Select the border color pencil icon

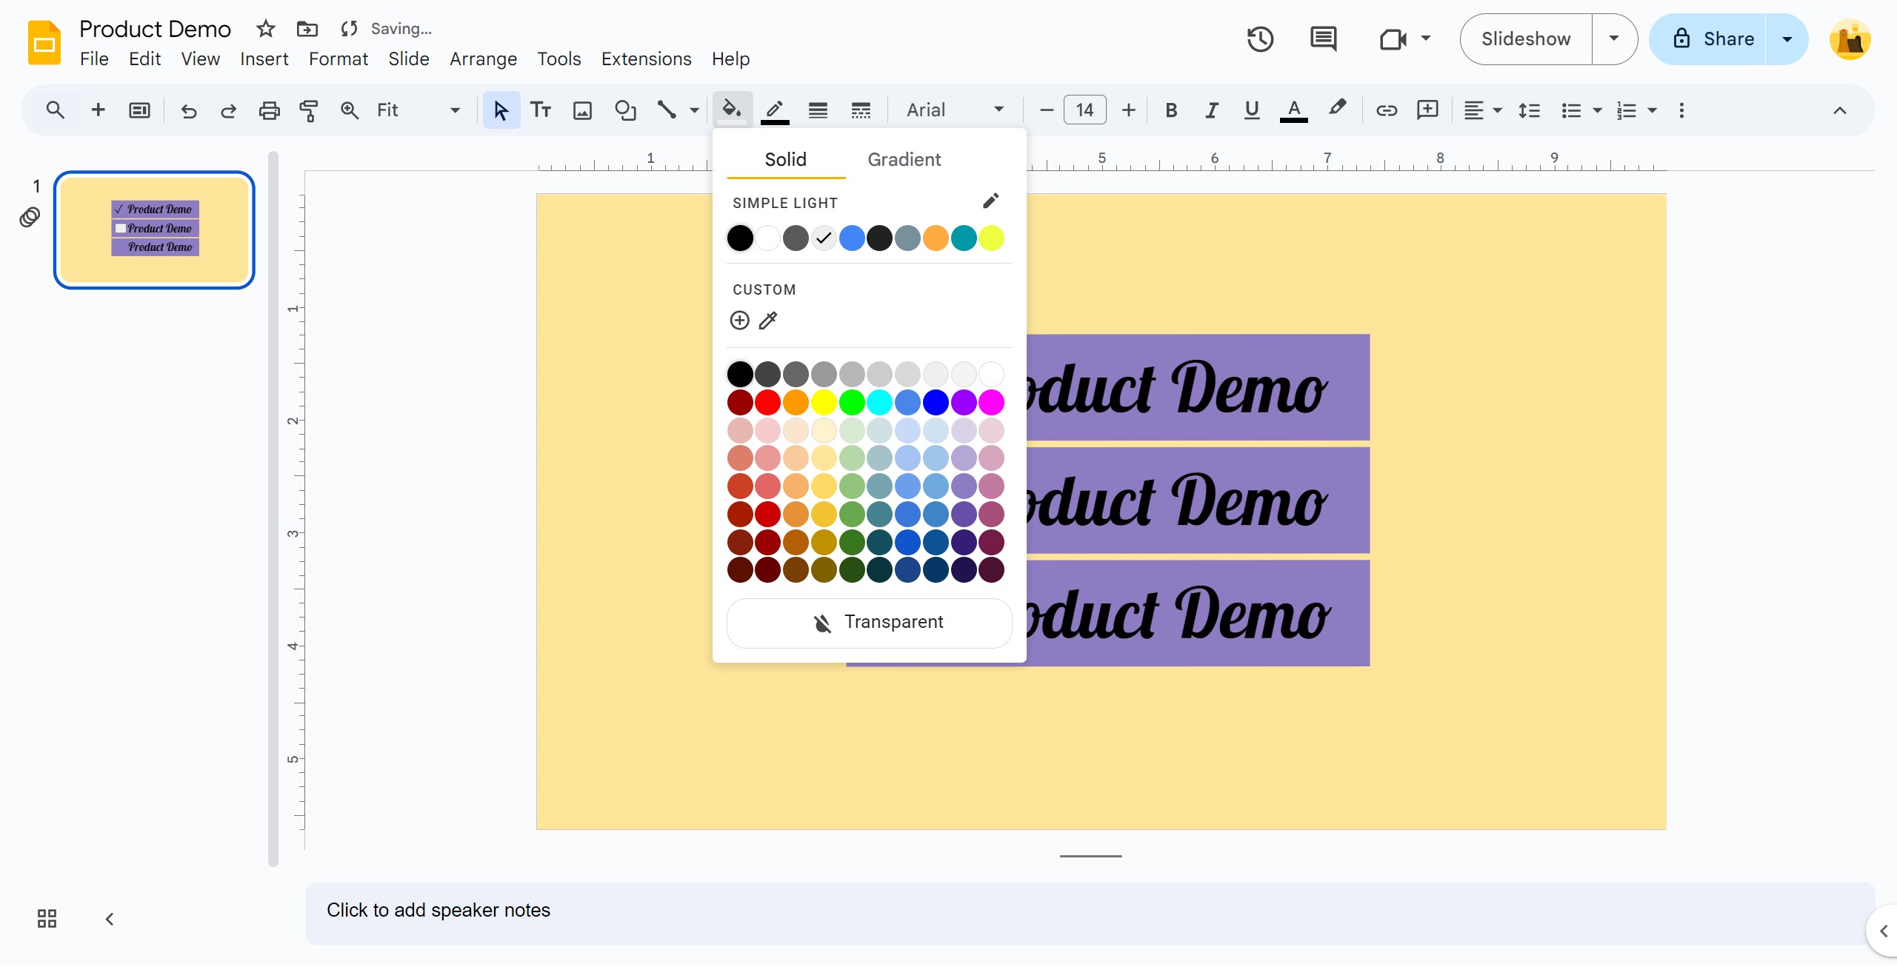point(775,111)
